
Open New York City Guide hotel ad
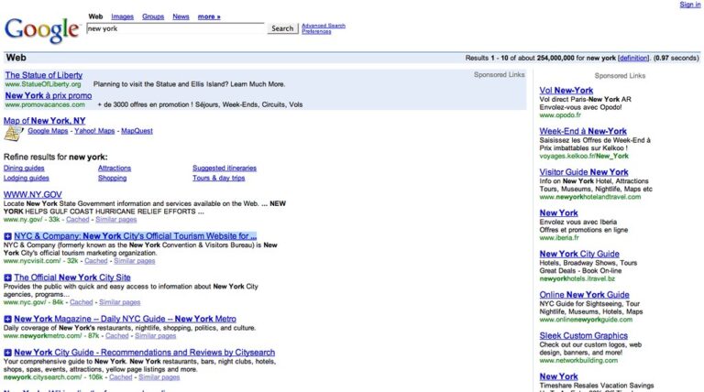pyautogui.click(x=579, y=254)
